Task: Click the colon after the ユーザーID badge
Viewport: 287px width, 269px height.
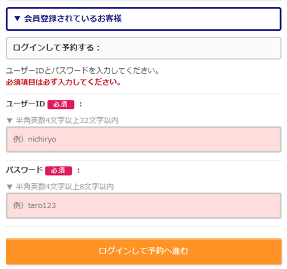Action: coord(81,105)
